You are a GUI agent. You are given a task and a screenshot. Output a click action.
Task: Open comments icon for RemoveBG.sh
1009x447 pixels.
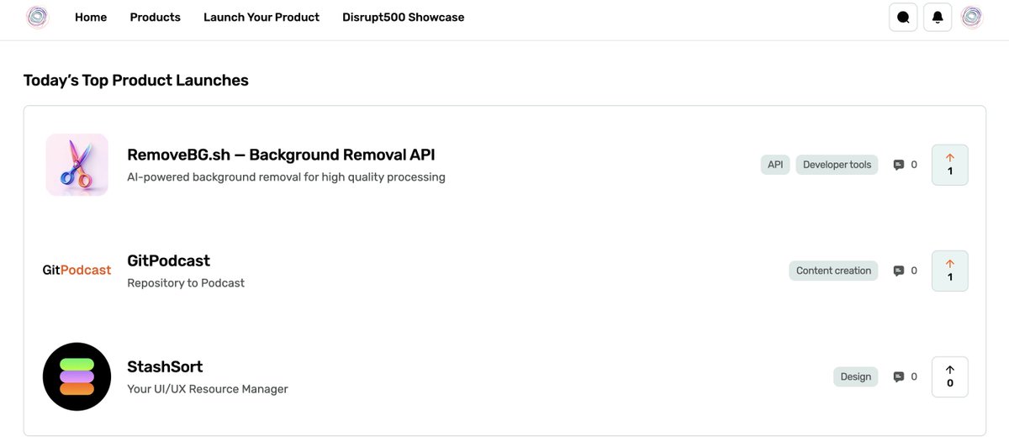tap(899, 165)
